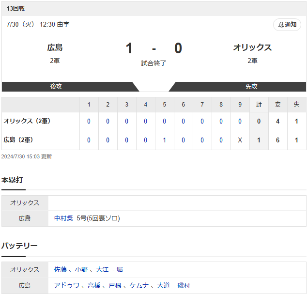Click the 本塁打 section heading

point(12,180)
